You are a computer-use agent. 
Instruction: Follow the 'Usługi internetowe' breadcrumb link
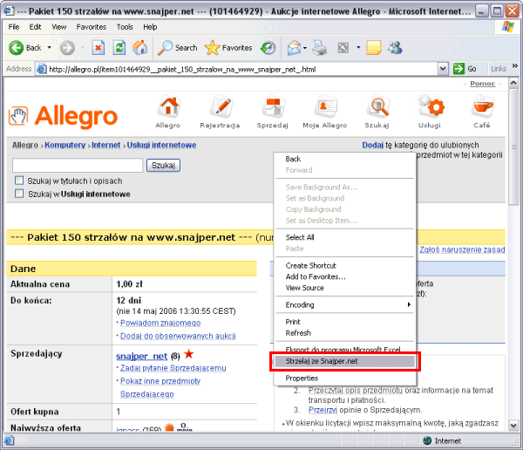(161, 145)
